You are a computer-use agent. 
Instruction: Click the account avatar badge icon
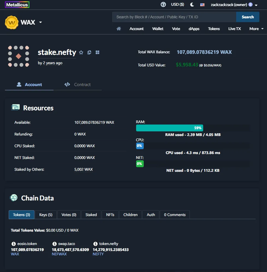[x=250, y=5]
